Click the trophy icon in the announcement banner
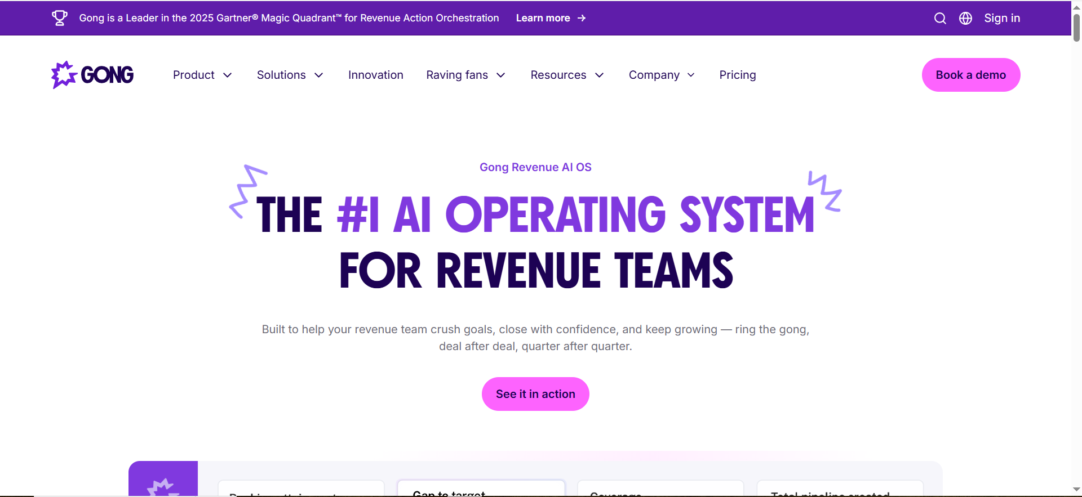Viewport: 1082px width, 497px height. tap(60, 18)
